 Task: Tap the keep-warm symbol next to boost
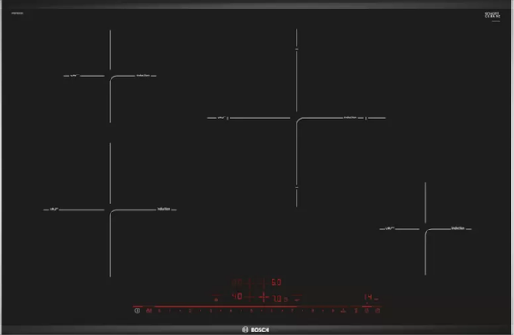(356, 310)
